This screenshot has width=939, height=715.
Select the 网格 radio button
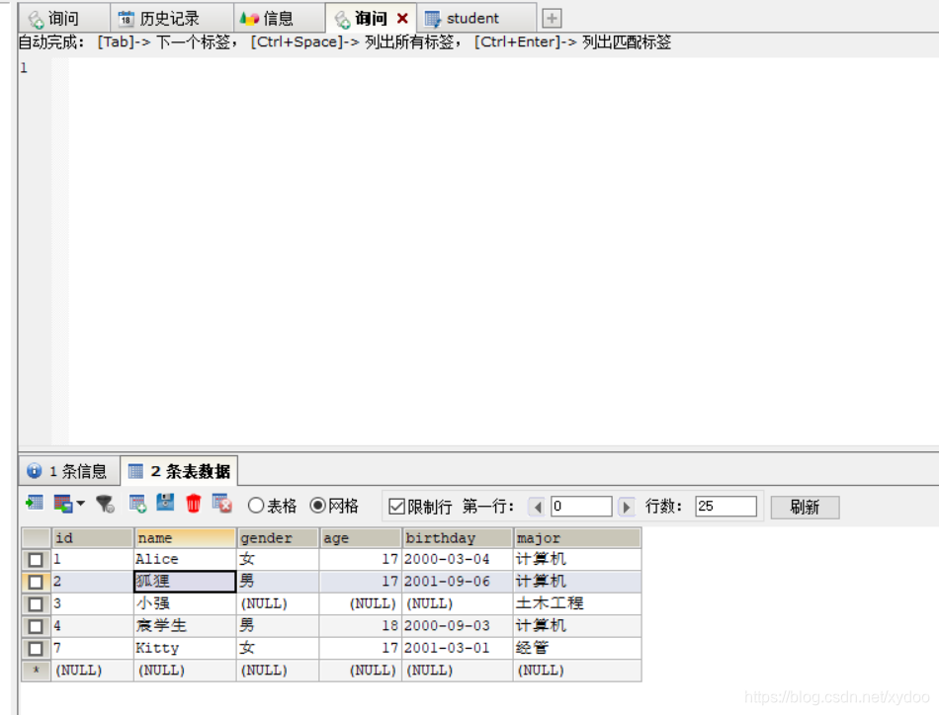coord(318,506)
